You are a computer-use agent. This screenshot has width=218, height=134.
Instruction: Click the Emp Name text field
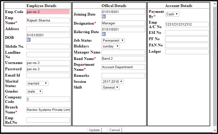point(48,21)
